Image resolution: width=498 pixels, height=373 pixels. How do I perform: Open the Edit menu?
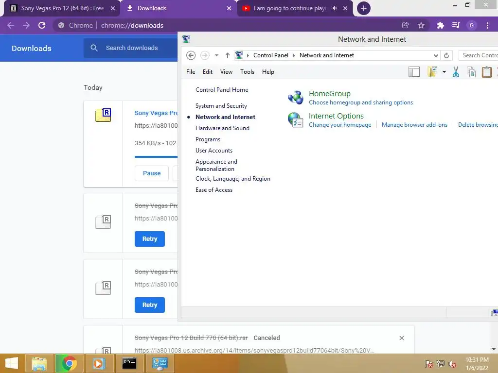point(207,72)
